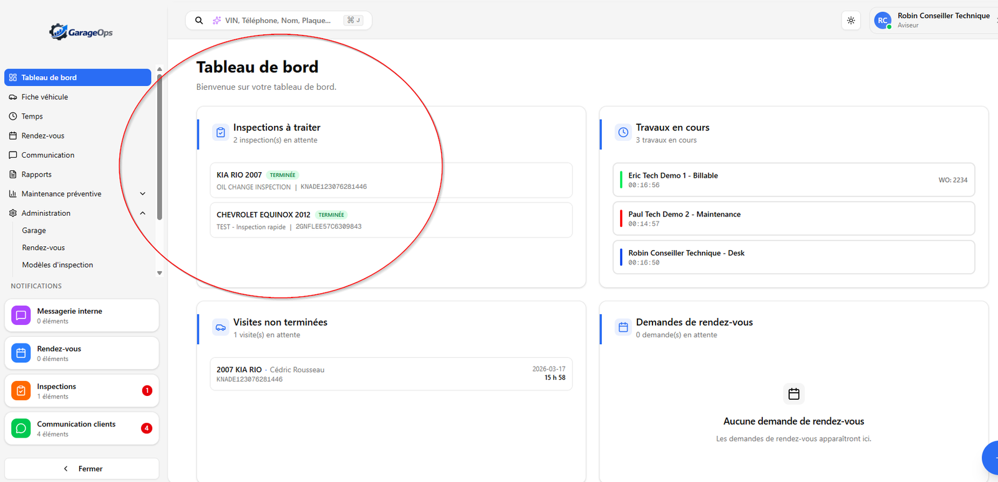Toggle the light/dark theme sun icon
The image size is (998, 482).
tap(851, 21)
